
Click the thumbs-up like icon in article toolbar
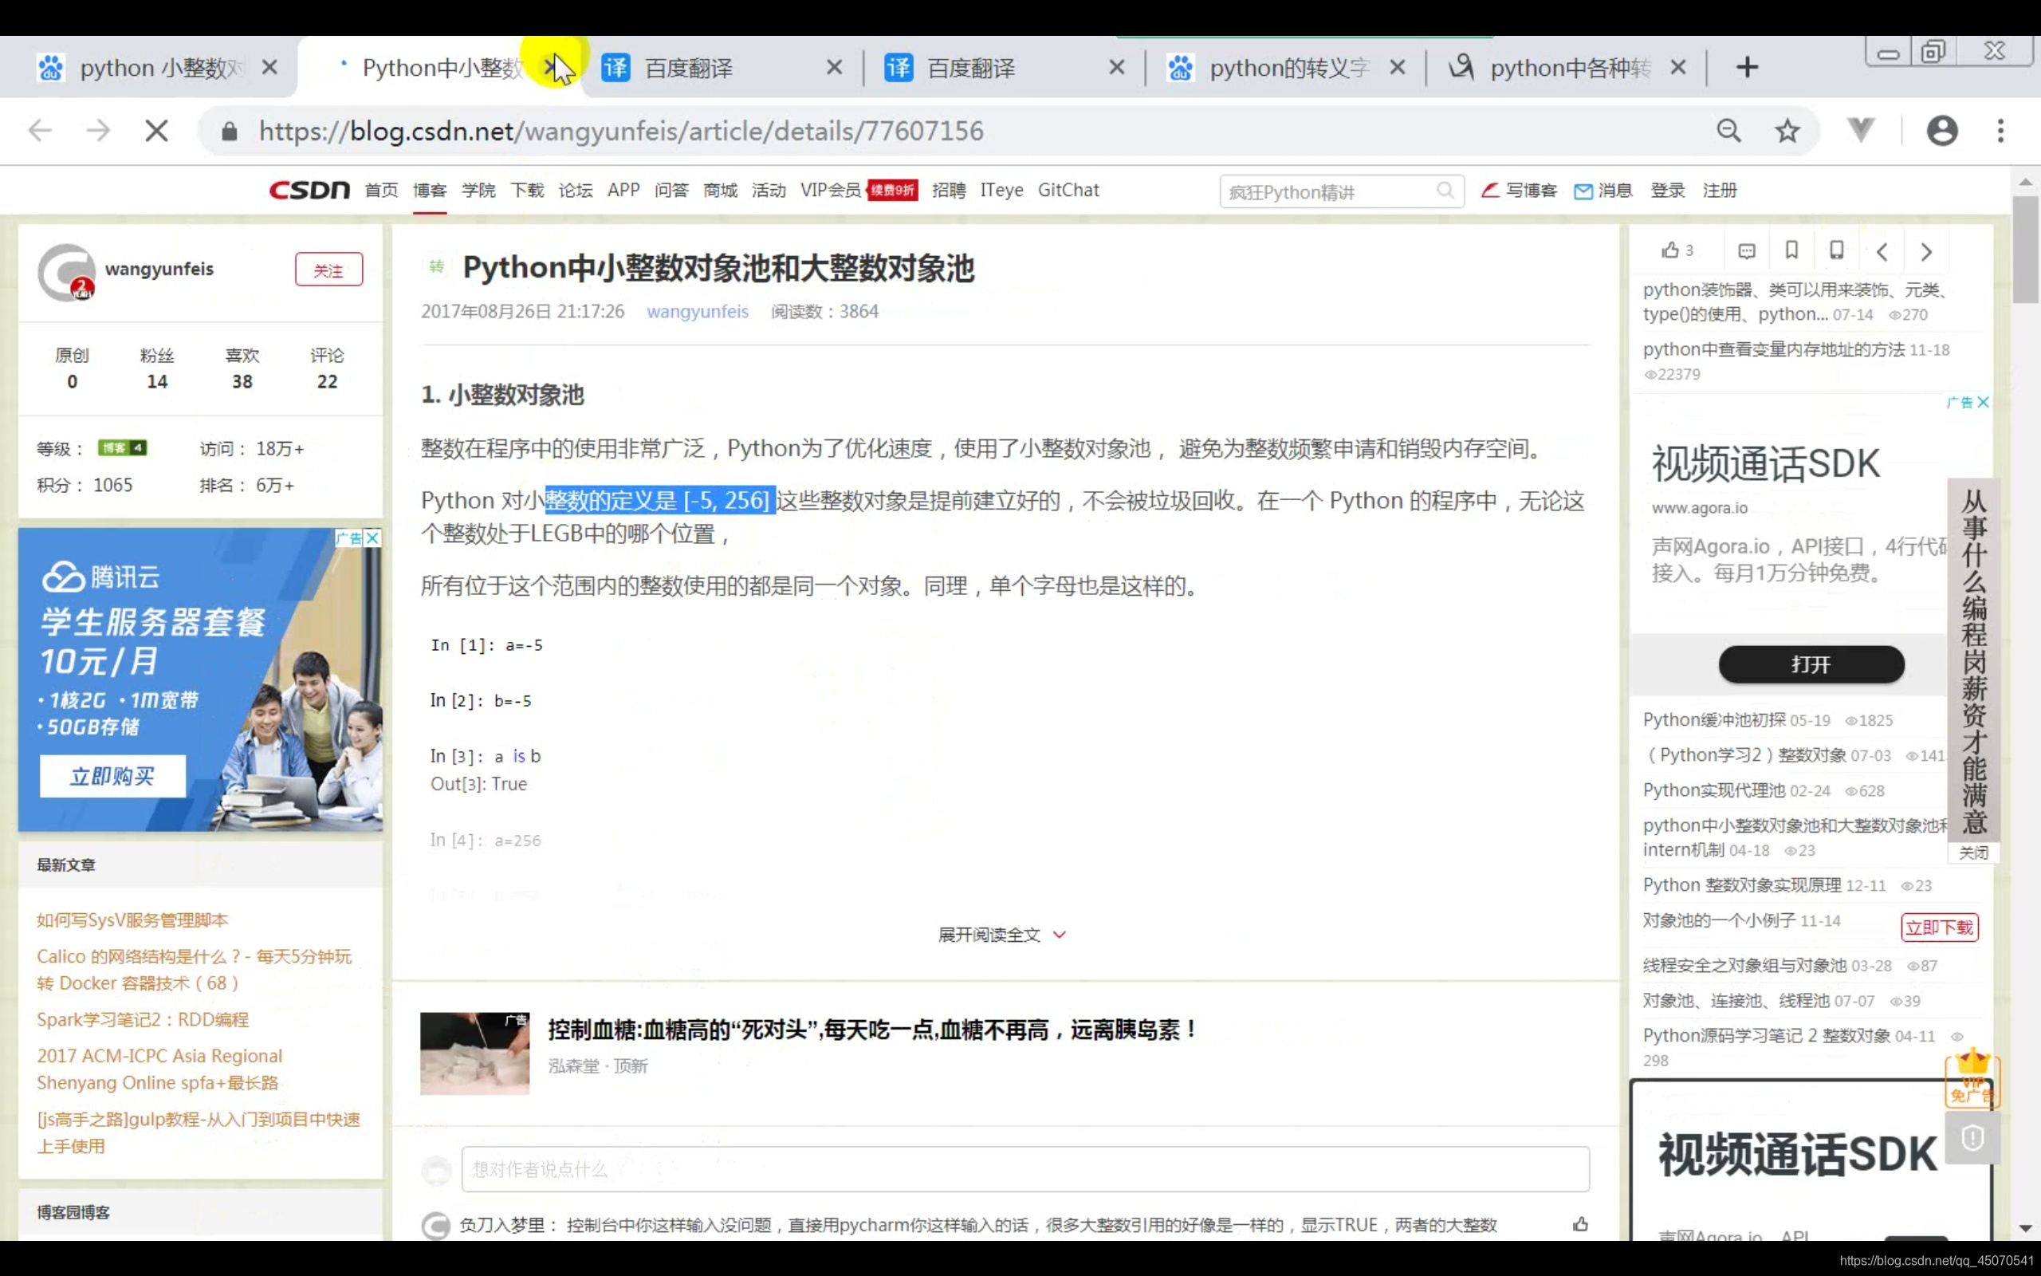point(1670,250)
